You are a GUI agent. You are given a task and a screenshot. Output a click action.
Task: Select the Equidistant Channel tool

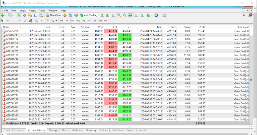[x=30, y=21]
